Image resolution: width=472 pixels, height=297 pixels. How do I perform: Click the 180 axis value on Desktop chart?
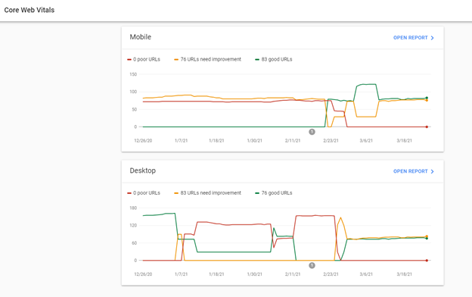click(x=133, y=208)
